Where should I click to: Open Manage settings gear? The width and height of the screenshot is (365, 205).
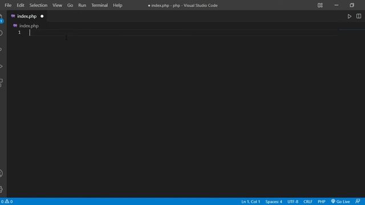coord(1,189)
